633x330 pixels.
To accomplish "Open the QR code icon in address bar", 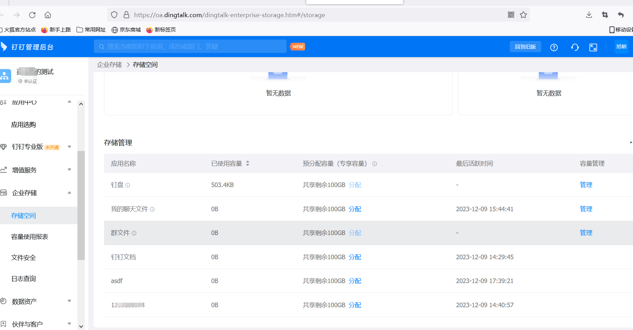I will coord(511,15).
